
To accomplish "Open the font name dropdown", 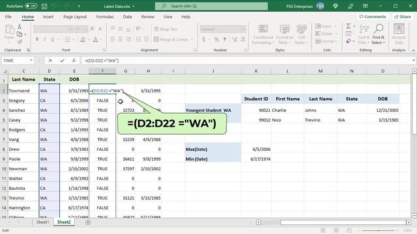I will tap(71, 29).
